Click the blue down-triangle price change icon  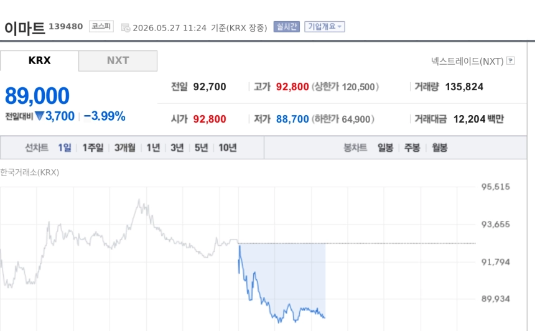coord(40,116)
